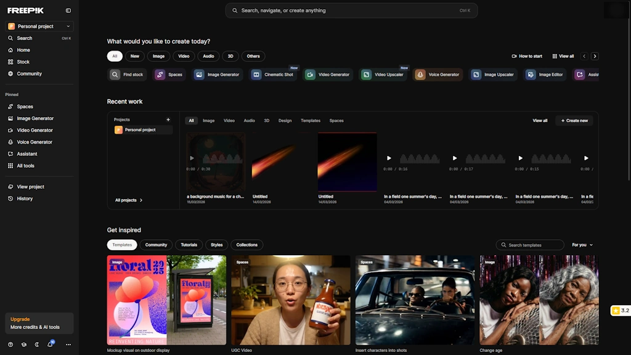Collapse the sidebar using the panel icon

point(68,10)
